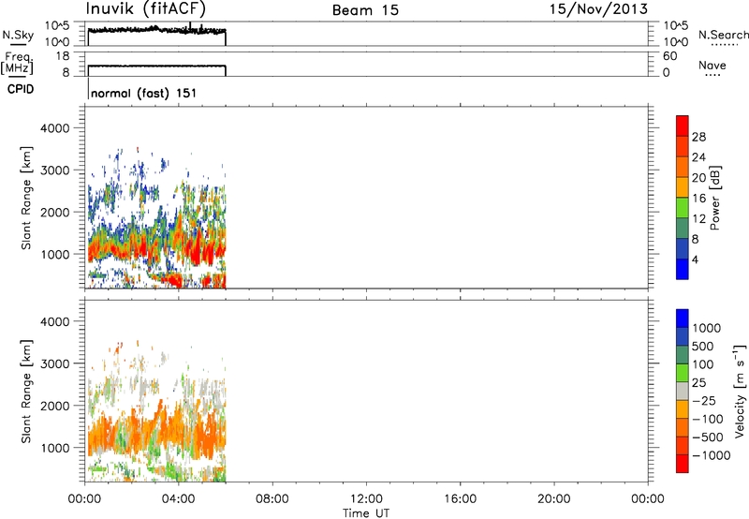Select the 'Freq. [MHz]' axis label
Image resolution: width=749 pixels, height=519 pixels.
[x=17, y=63]
